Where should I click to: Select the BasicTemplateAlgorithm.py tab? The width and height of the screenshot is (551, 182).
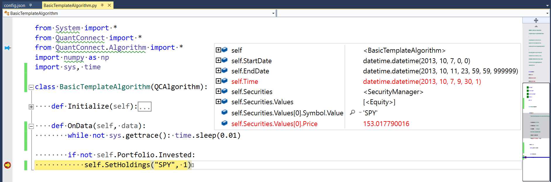[x=70, y=5]
